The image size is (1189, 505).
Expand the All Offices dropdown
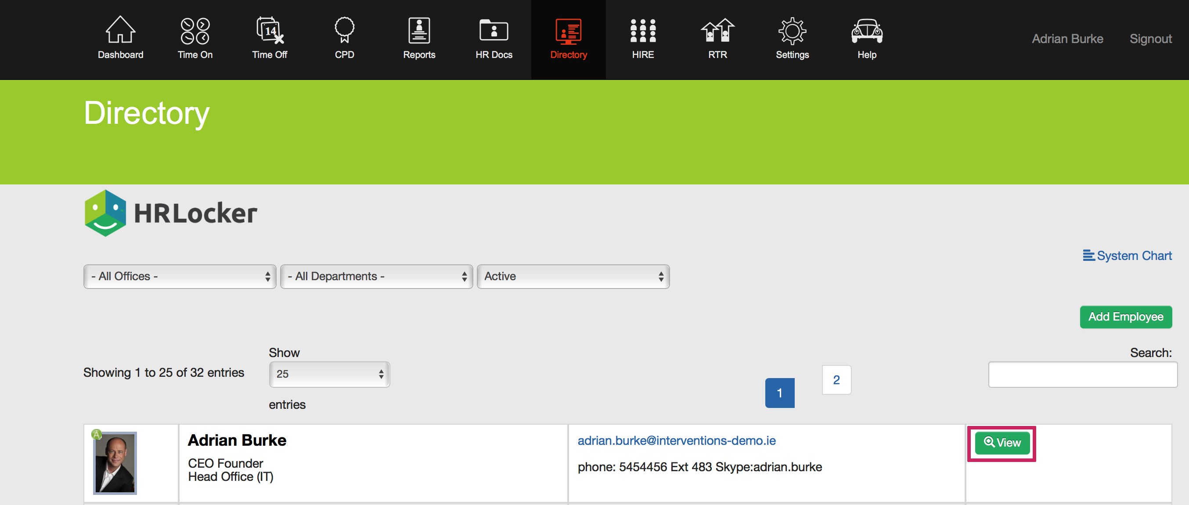(180, 277)
